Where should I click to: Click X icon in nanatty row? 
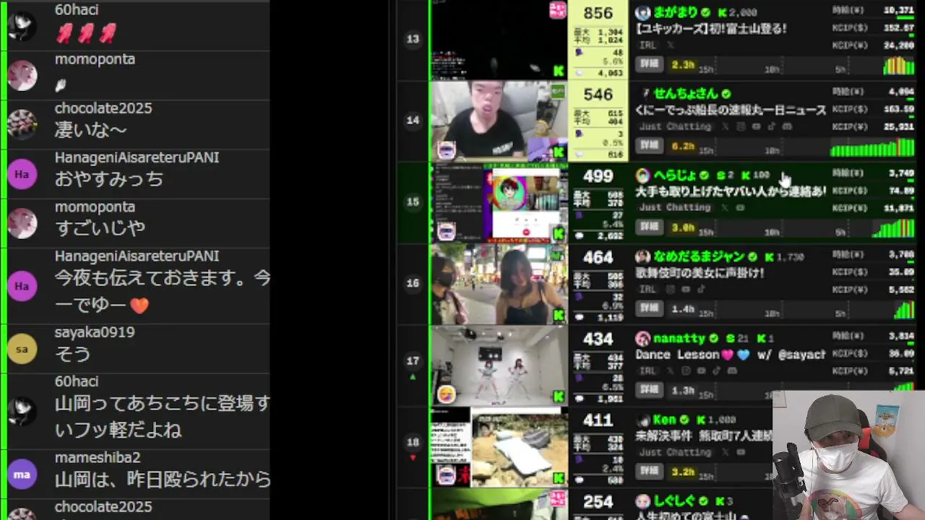670,370
